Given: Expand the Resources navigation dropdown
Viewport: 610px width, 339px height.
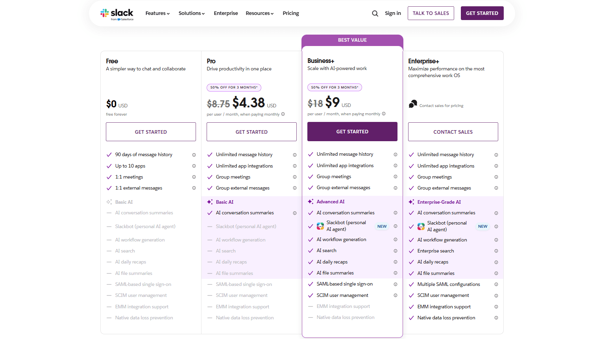Looking at the screenshot, I should [259, 13].
